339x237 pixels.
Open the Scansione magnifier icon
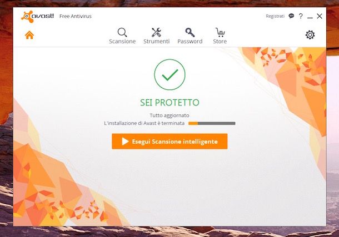(x=122, y=32)
